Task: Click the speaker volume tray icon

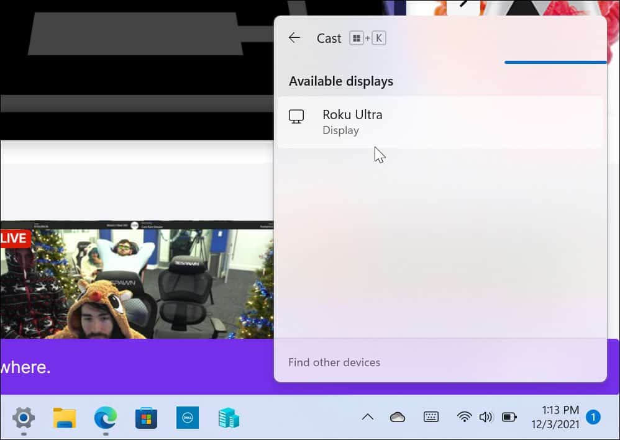Action: 486,416
